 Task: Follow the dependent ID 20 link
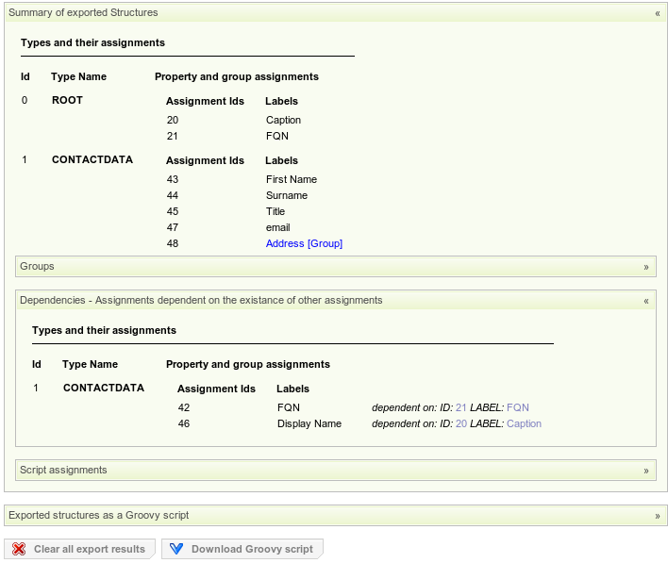click(460, 423)
